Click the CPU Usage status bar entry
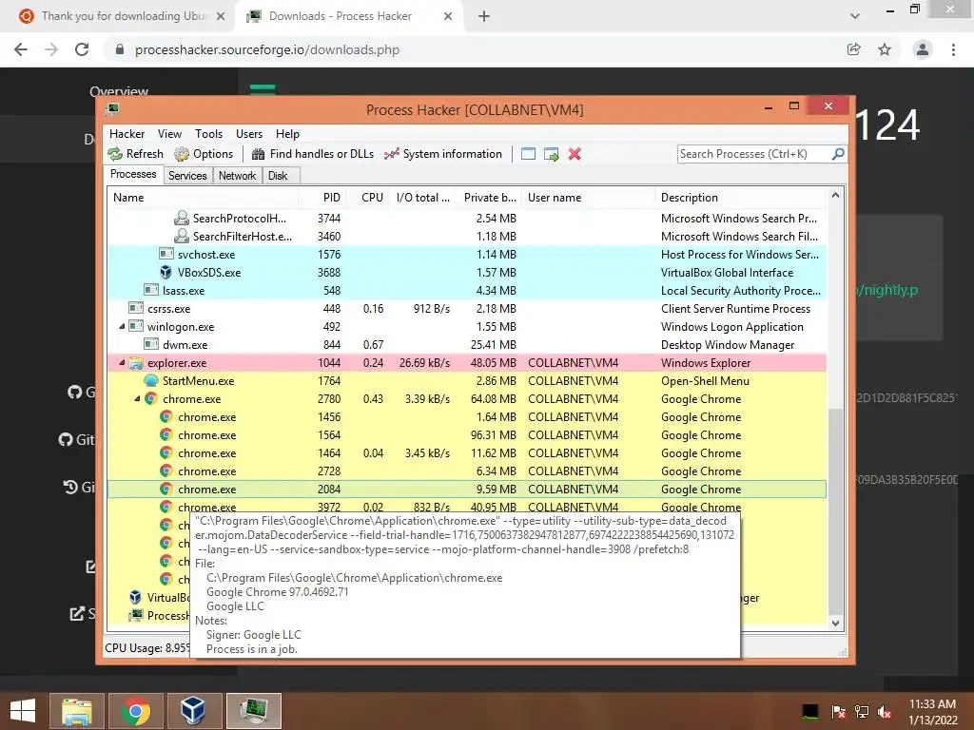Viewport: 974px width, 730px height. [x=147, y=648]
